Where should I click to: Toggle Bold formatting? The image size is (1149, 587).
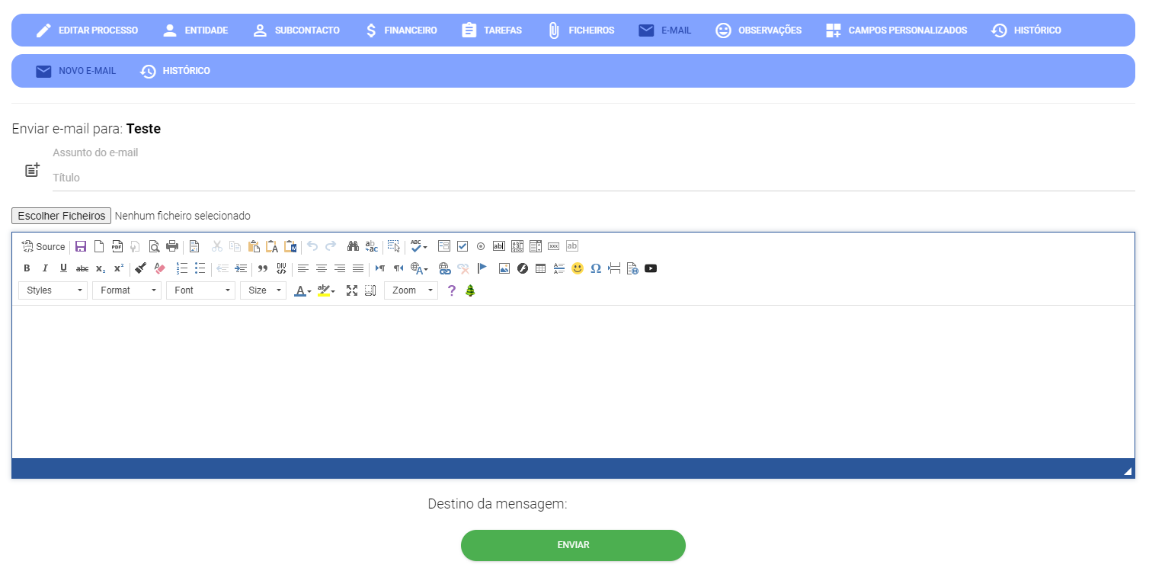27,268
